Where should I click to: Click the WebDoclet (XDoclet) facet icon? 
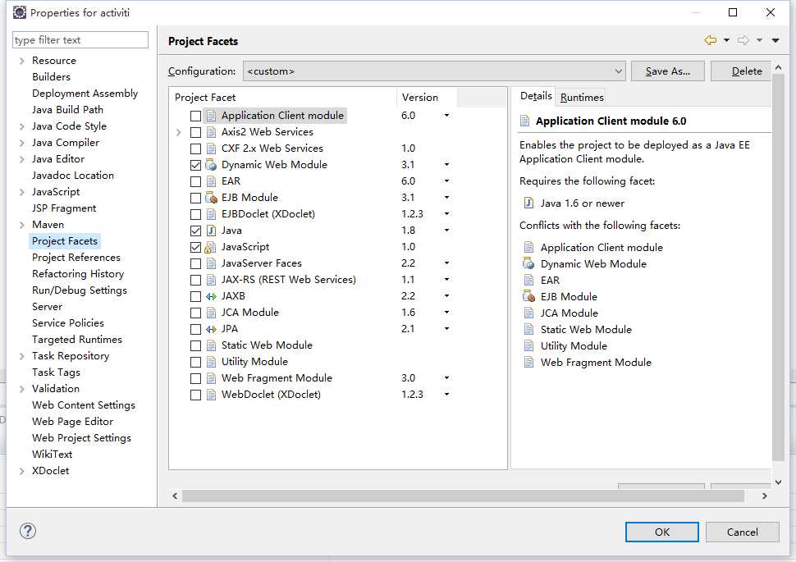(211, 395)
